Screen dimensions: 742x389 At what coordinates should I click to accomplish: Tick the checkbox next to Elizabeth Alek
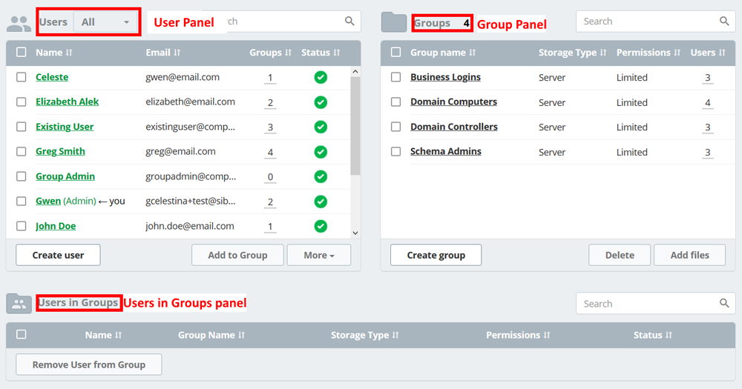[22, 102]
